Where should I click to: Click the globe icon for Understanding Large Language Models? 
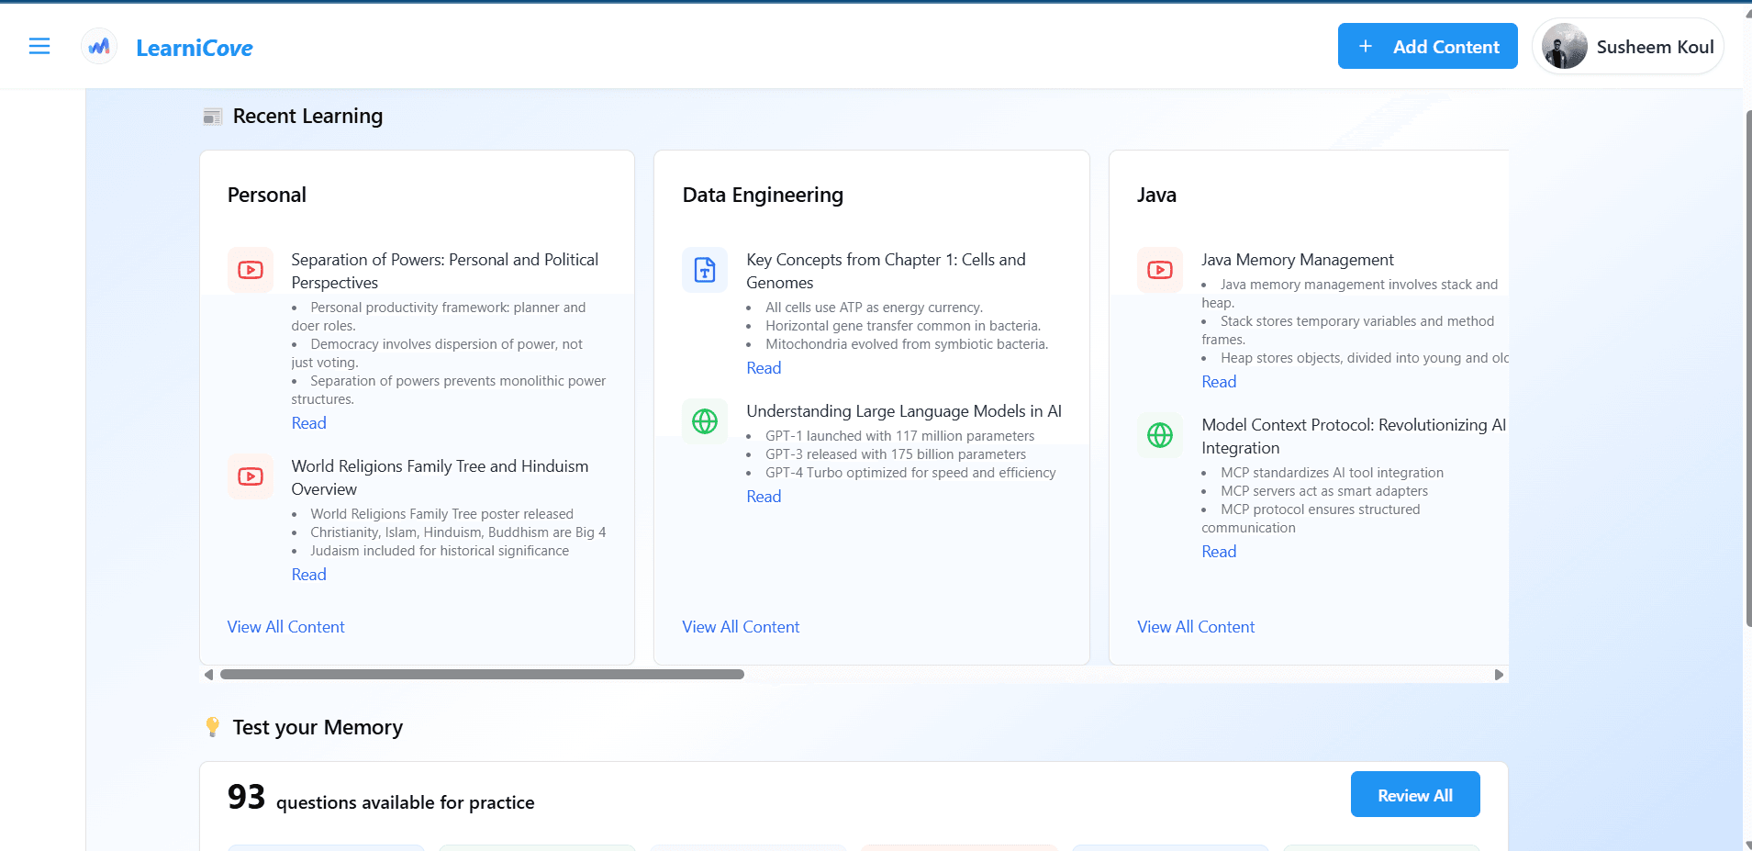pos(705,421)
